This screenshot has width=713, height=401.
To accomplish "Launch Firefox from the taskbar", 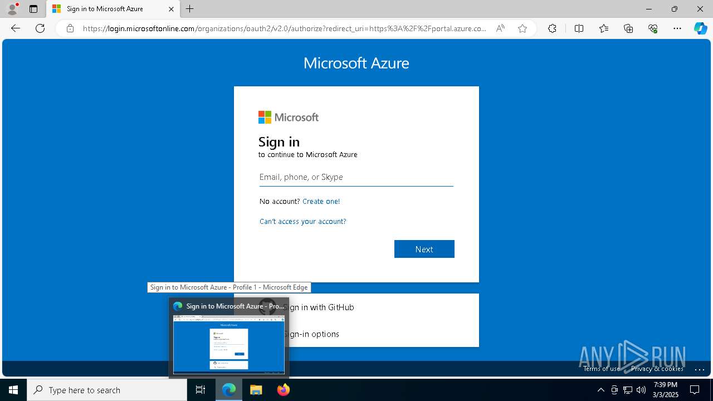I will pyautogui.click(x=283, y=390).
